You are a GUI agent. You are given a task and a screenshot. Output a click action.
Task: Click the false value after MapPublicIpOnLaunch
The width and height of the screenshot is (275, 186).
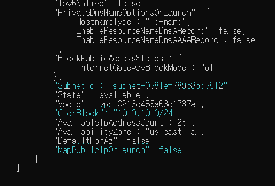170,150
